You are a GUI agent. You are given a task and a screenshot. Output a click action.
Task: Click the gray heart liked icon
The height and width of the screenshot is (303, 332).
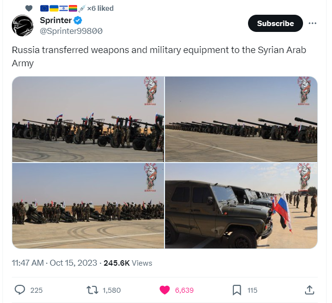tap(29, 8)
